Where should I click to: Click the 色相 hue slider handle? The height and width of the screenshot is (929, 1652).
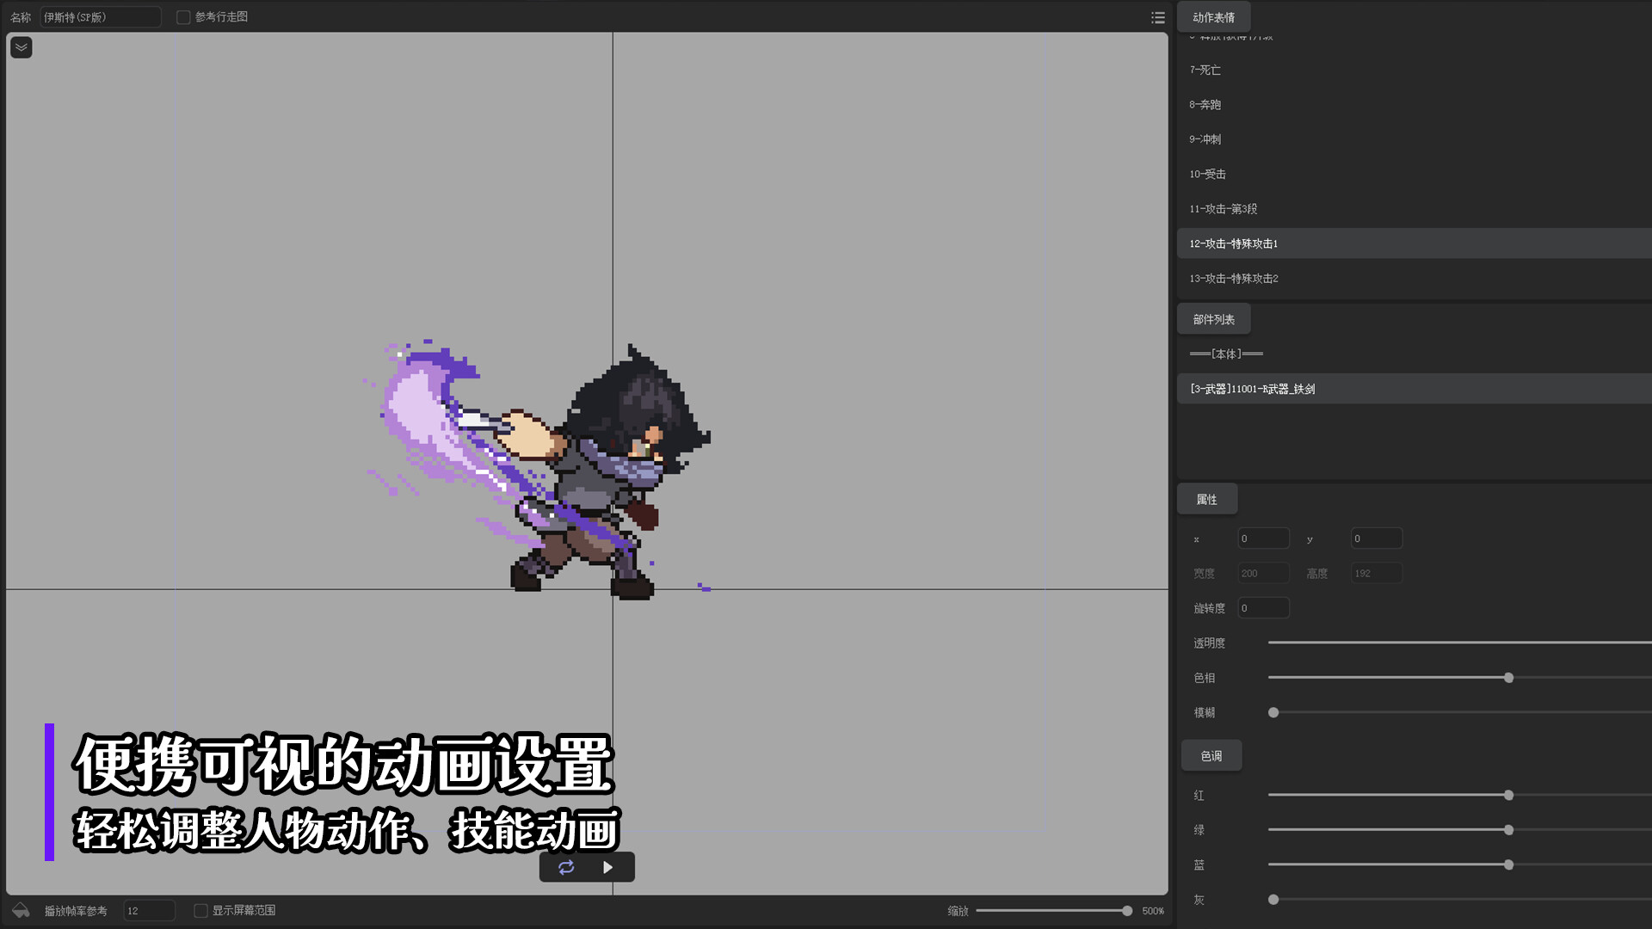point(1508,678)
